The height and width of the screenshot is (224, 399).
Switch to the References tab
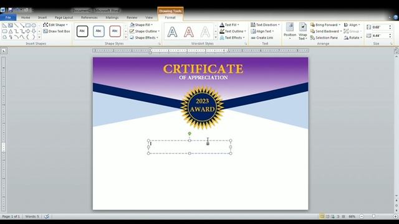tap(89, 17)
